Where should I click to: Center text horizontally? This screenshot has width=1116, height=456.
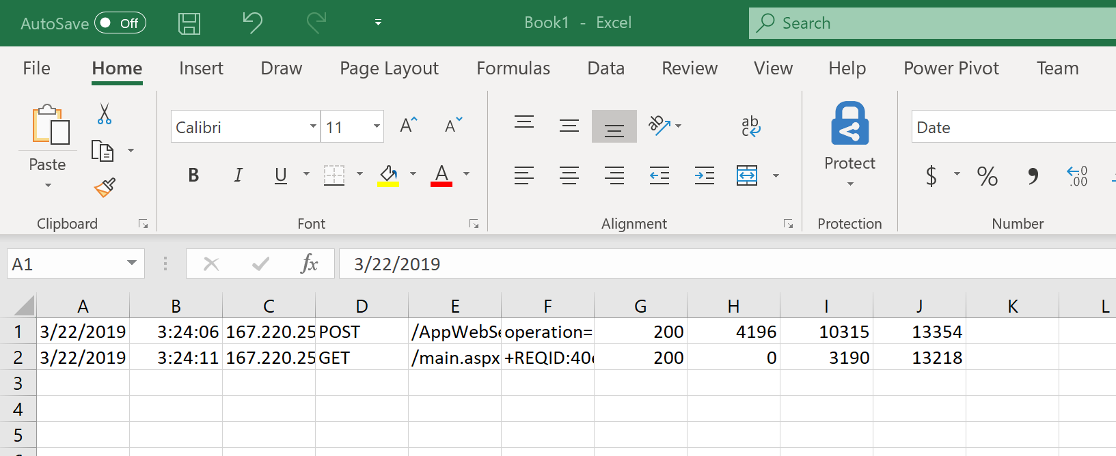click(x=569, y=175)
